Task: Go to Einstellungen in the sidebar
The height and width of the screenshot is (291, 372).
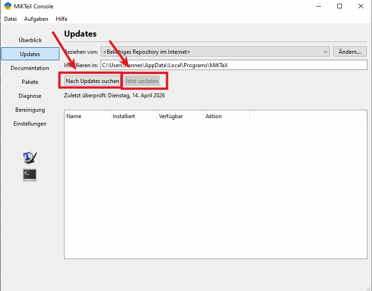Action: coord(30,124)
